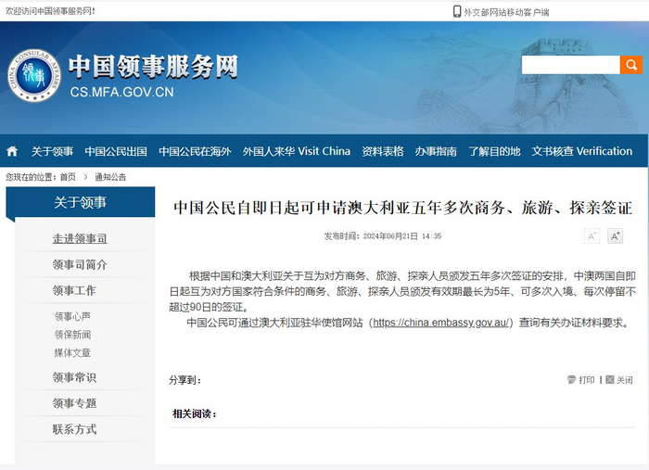
Task: Open the 中国公民在海外 navigation menu
Action: (195, 151)
